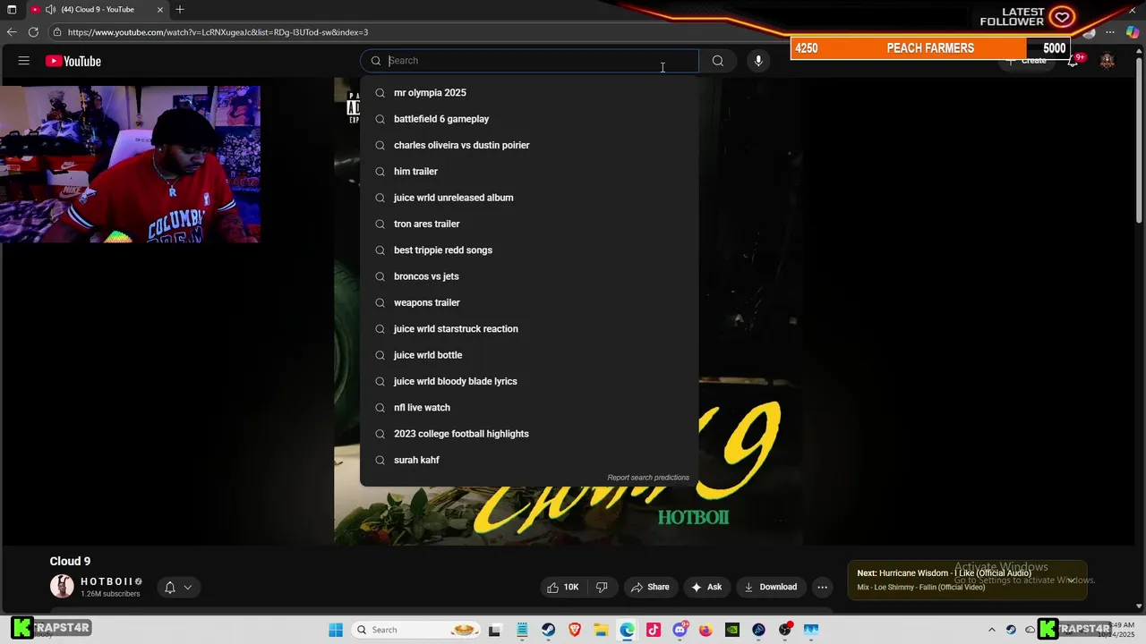Image resolution: width=1146 pixels, height=644 pixels.
Task: Open the YouTube guide hamburger menu
Action: pos(24,61)
